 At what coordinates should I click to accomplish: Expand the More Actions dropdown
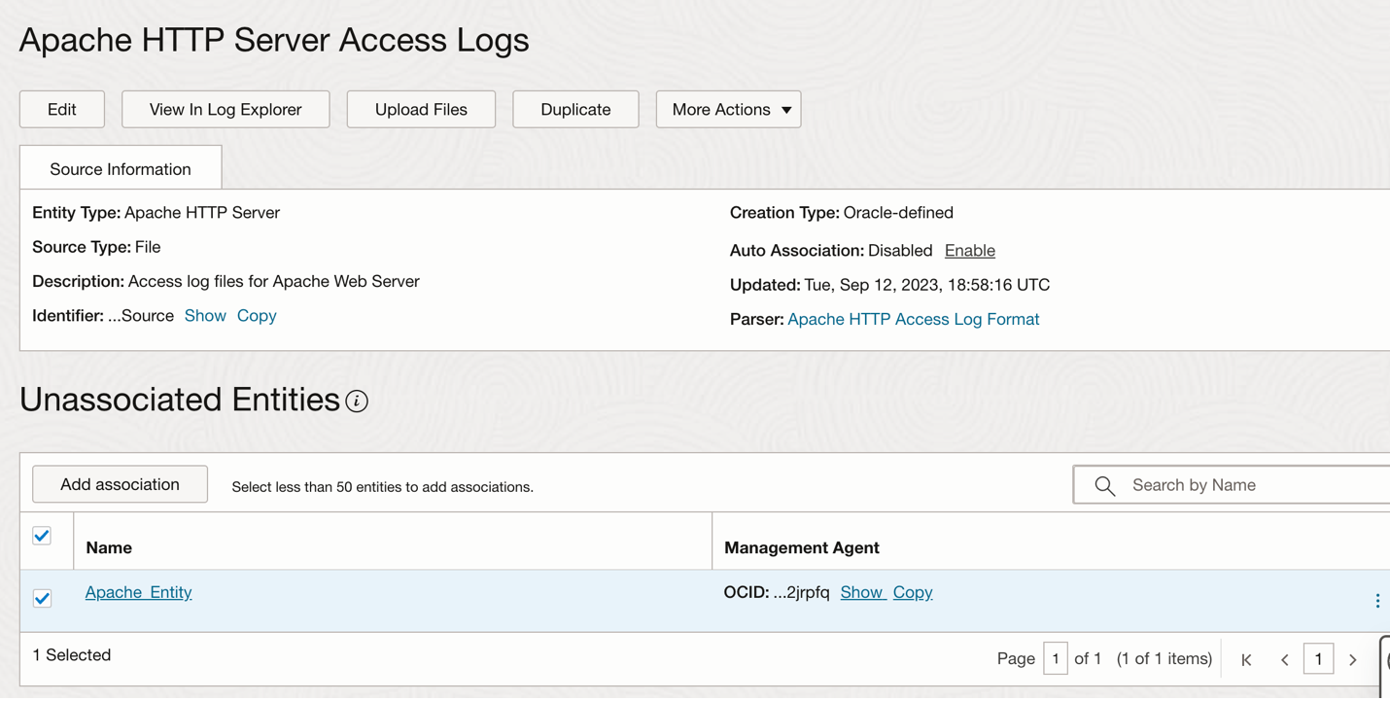(x=728, y=109)
